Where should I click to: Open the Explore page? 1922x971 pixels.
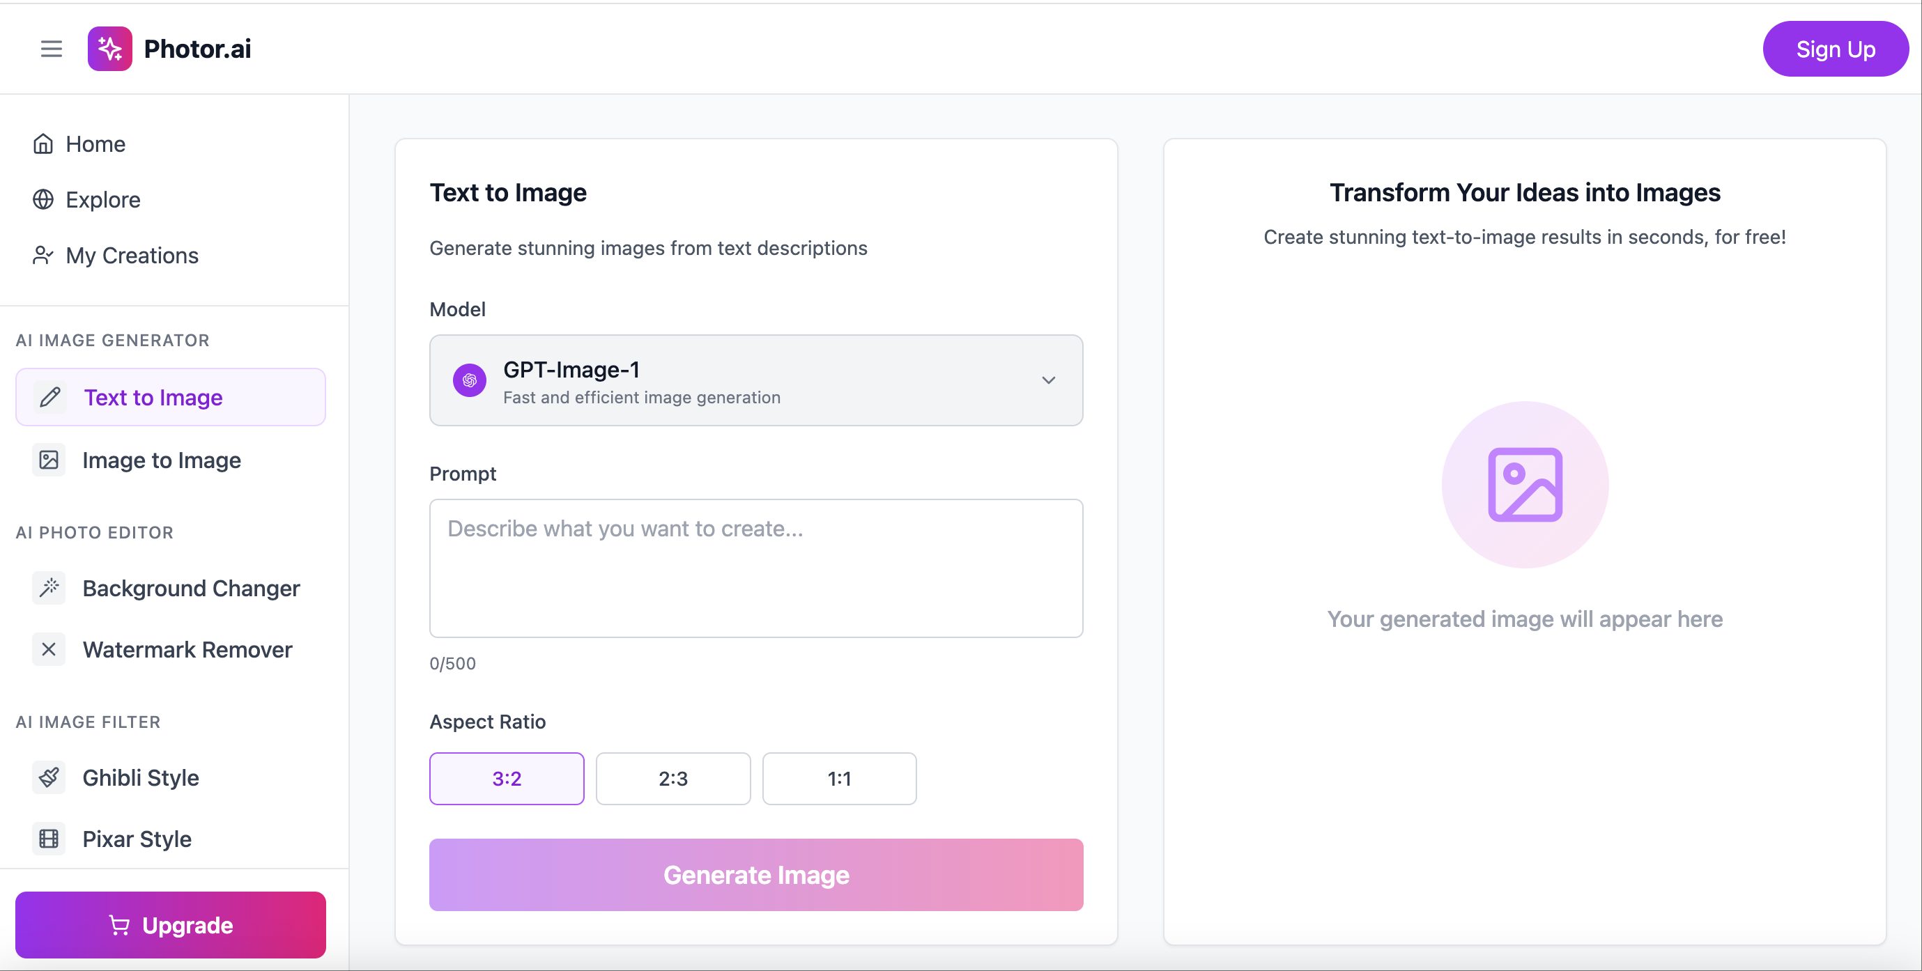(x=102, y=199)
